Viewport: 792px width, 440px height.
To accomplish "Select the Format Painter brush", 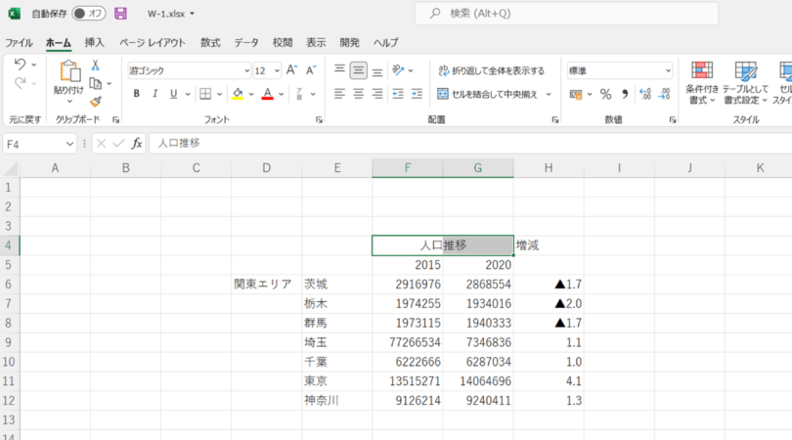I will point(96,101).
